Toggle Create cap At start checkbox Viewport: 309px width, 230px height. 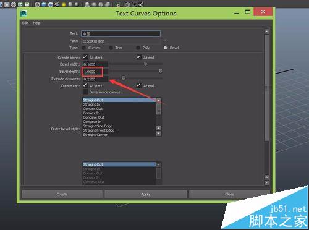[85, 85]
